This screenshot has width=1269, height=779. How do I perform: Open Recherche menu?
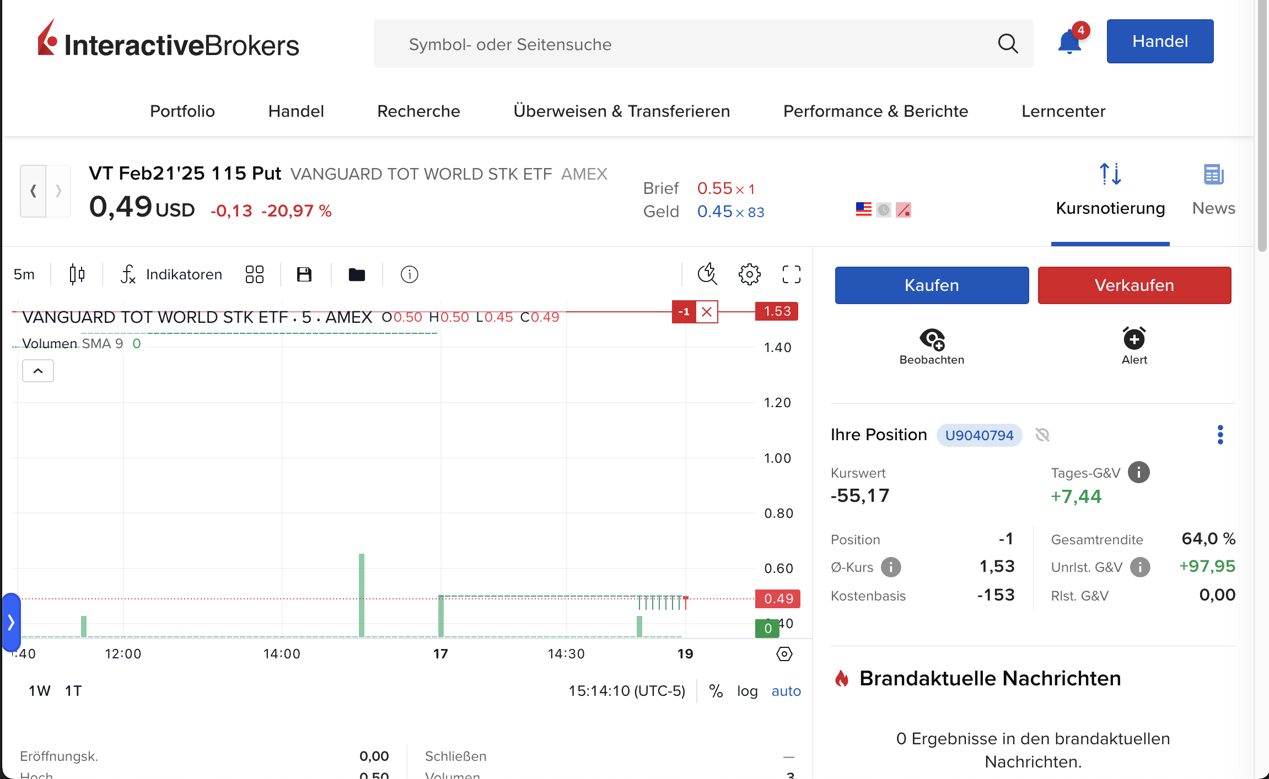[418, 111]
